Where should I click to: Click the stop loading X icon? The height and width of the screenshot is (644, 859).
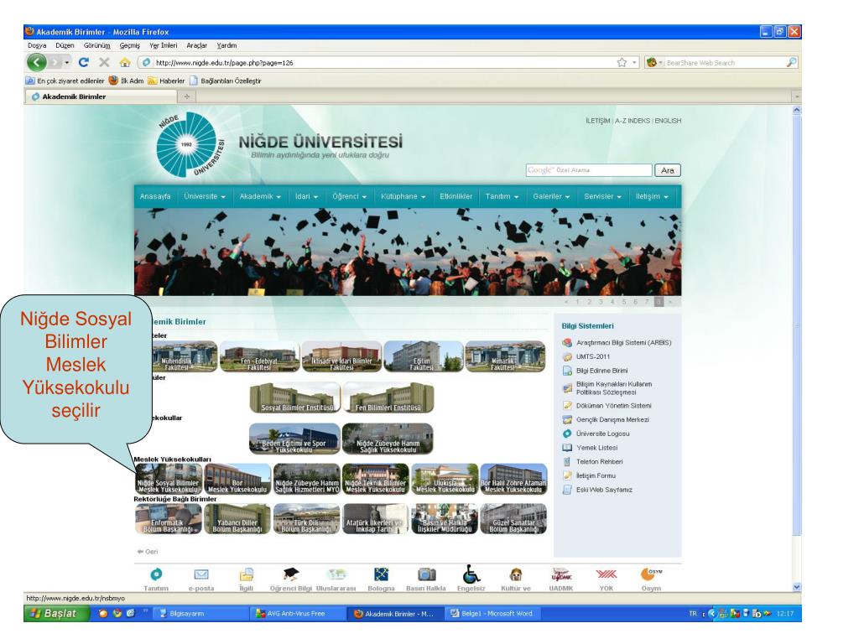(104, 62)
